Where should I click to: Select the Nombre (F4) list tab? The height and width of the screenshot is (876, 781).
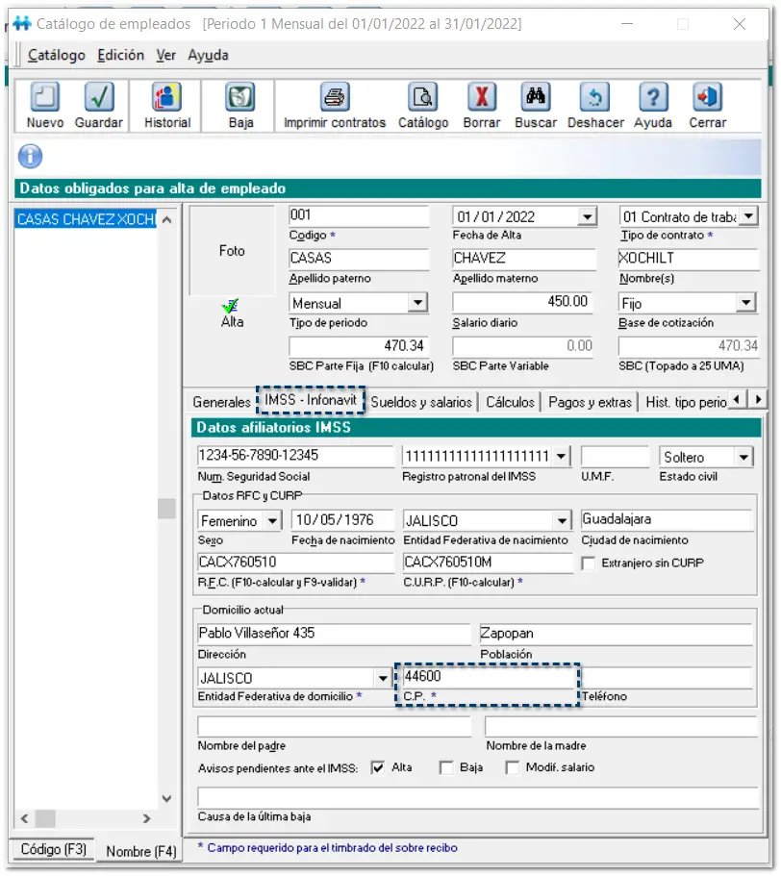pyautogui.click(x=140, y=851)
